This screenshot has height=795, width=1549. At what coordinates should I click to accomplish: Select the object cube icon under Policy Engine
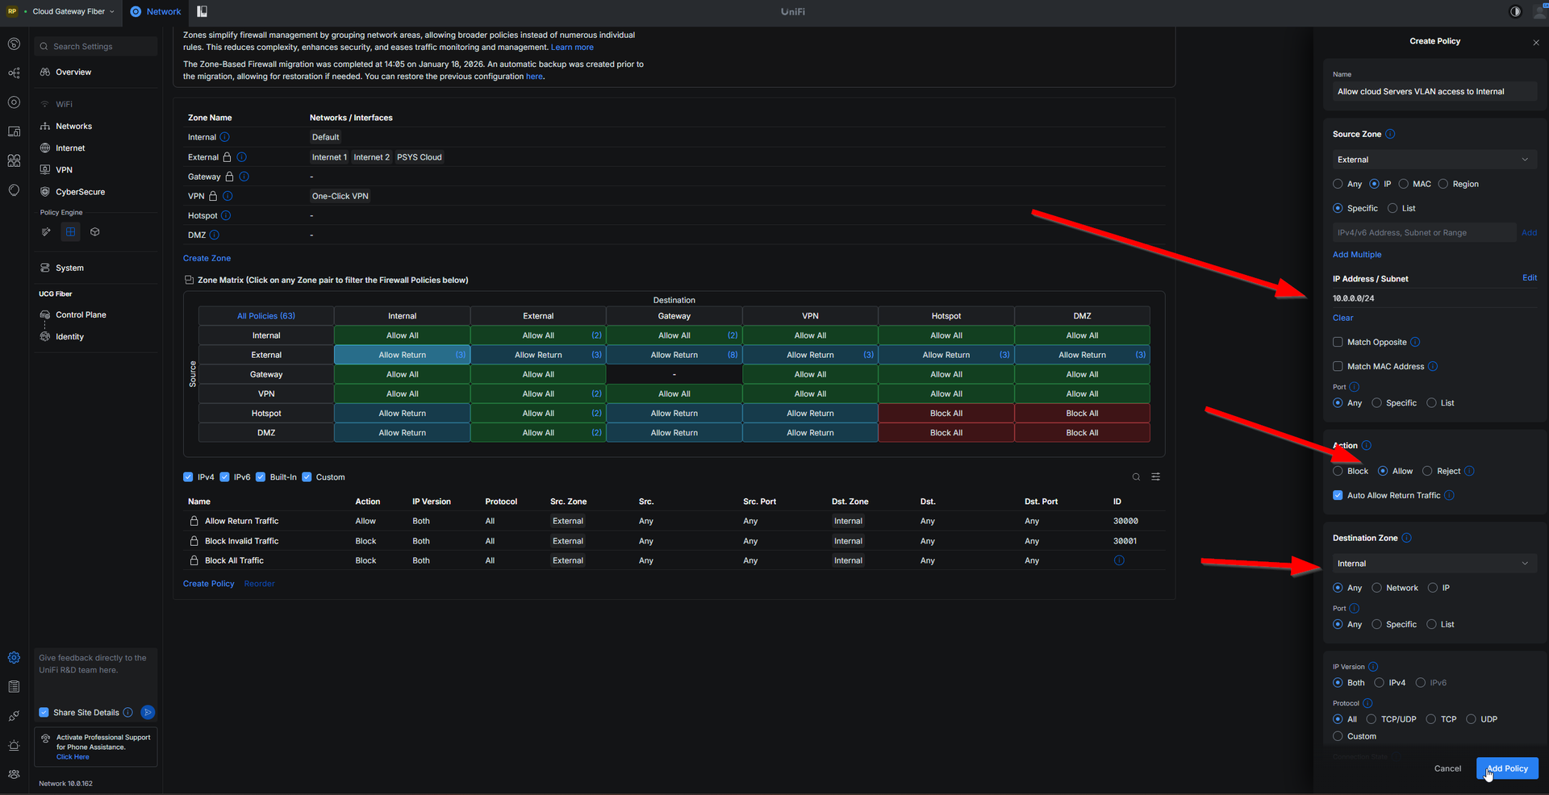[95, 232]
